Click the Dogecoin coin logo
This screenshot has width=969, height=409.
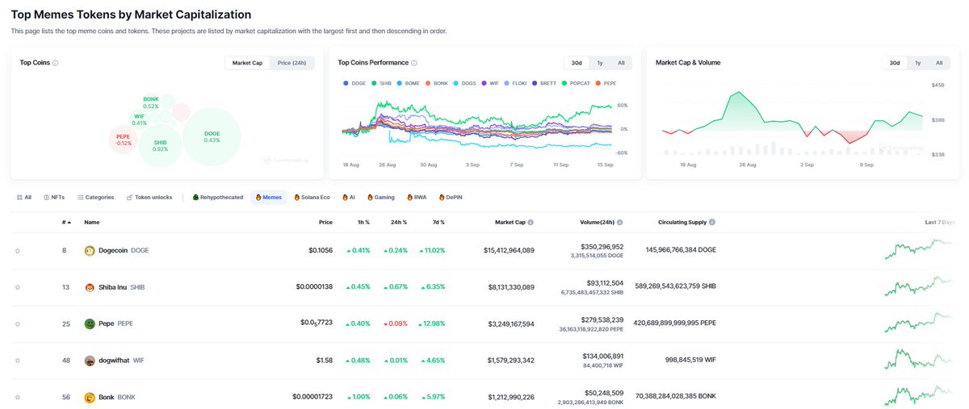(90, 251)
